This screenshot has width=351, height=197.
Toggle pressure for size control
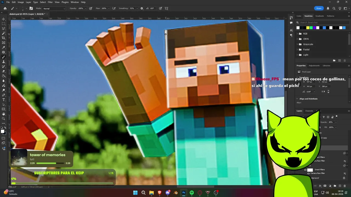160,8
